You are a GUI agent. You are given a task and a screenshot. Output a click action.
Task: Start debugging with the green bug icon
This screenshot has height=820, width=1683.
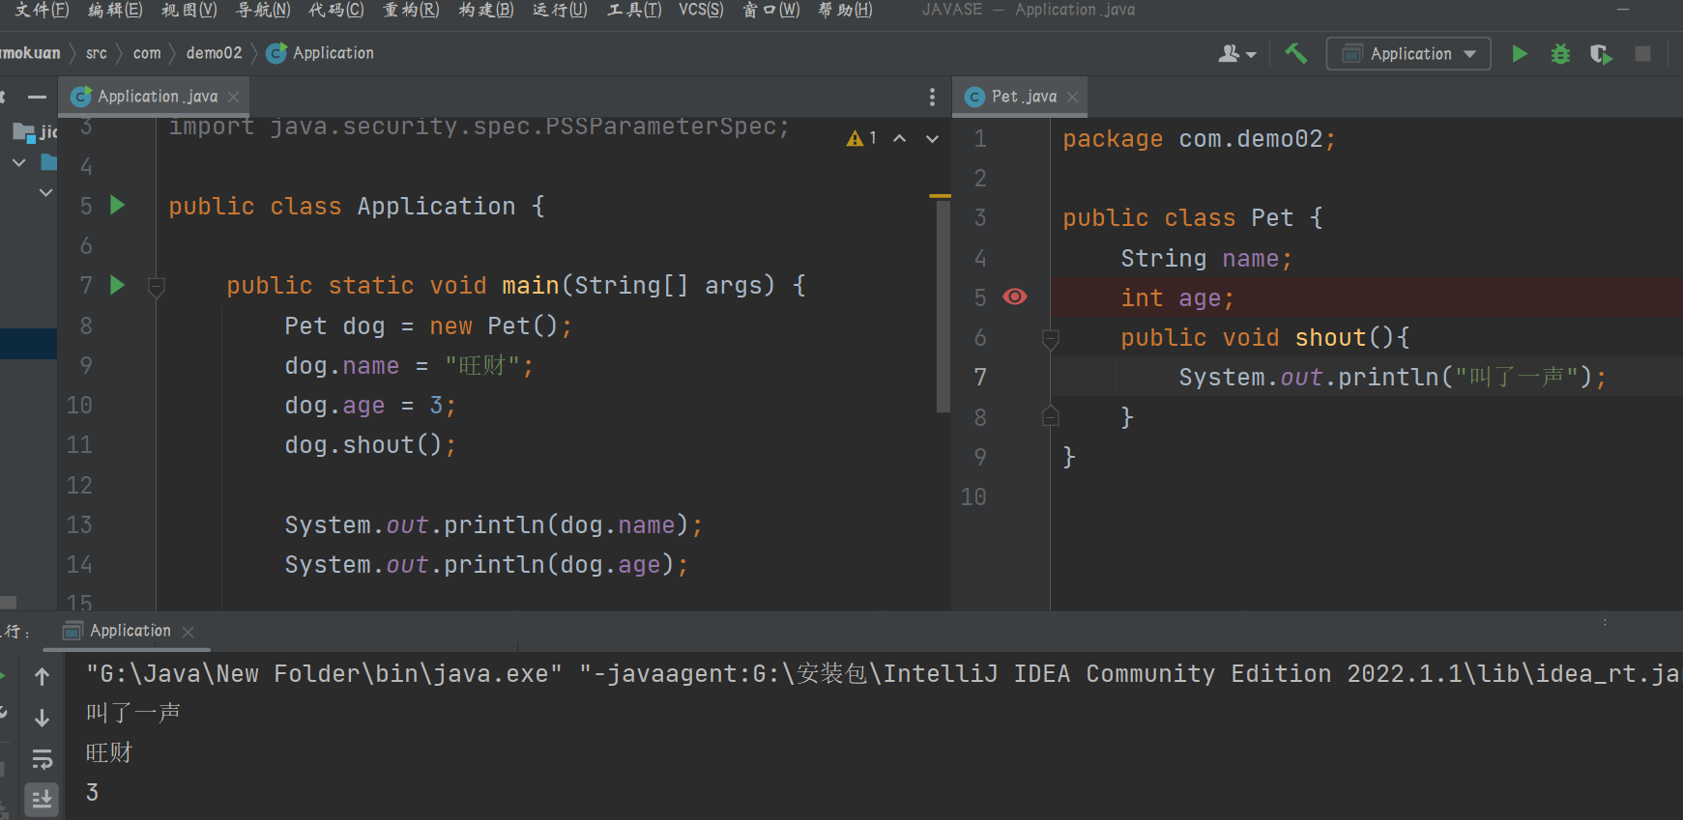1560,54
